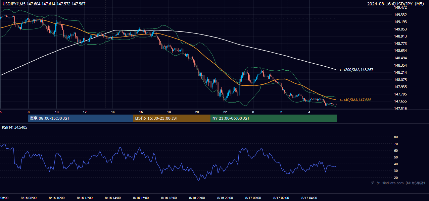Click the 8/16 12:00 date label
Image resolution: width=429 pixels, height=201 pixels.
(x=85, y=198)
